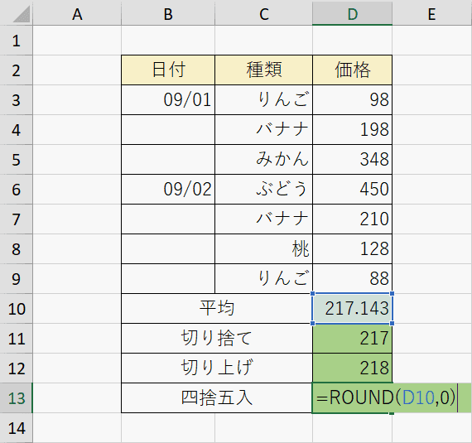Click the price cell 348

(x=352, y=160)
